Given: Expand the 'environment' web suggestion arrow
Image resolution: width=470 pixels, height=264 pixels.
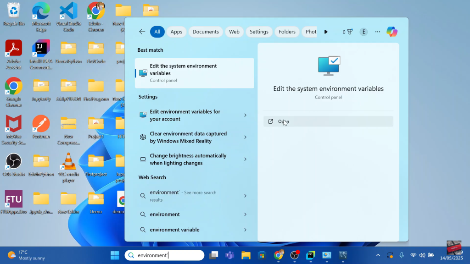Looking at the screenshot, I should pos(245,214).
